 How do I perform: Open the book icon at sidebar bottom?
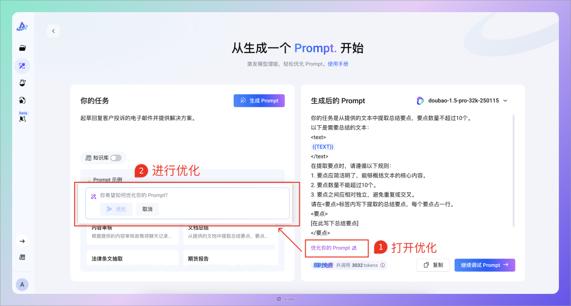pyautogui.click(x=22, y=257)
